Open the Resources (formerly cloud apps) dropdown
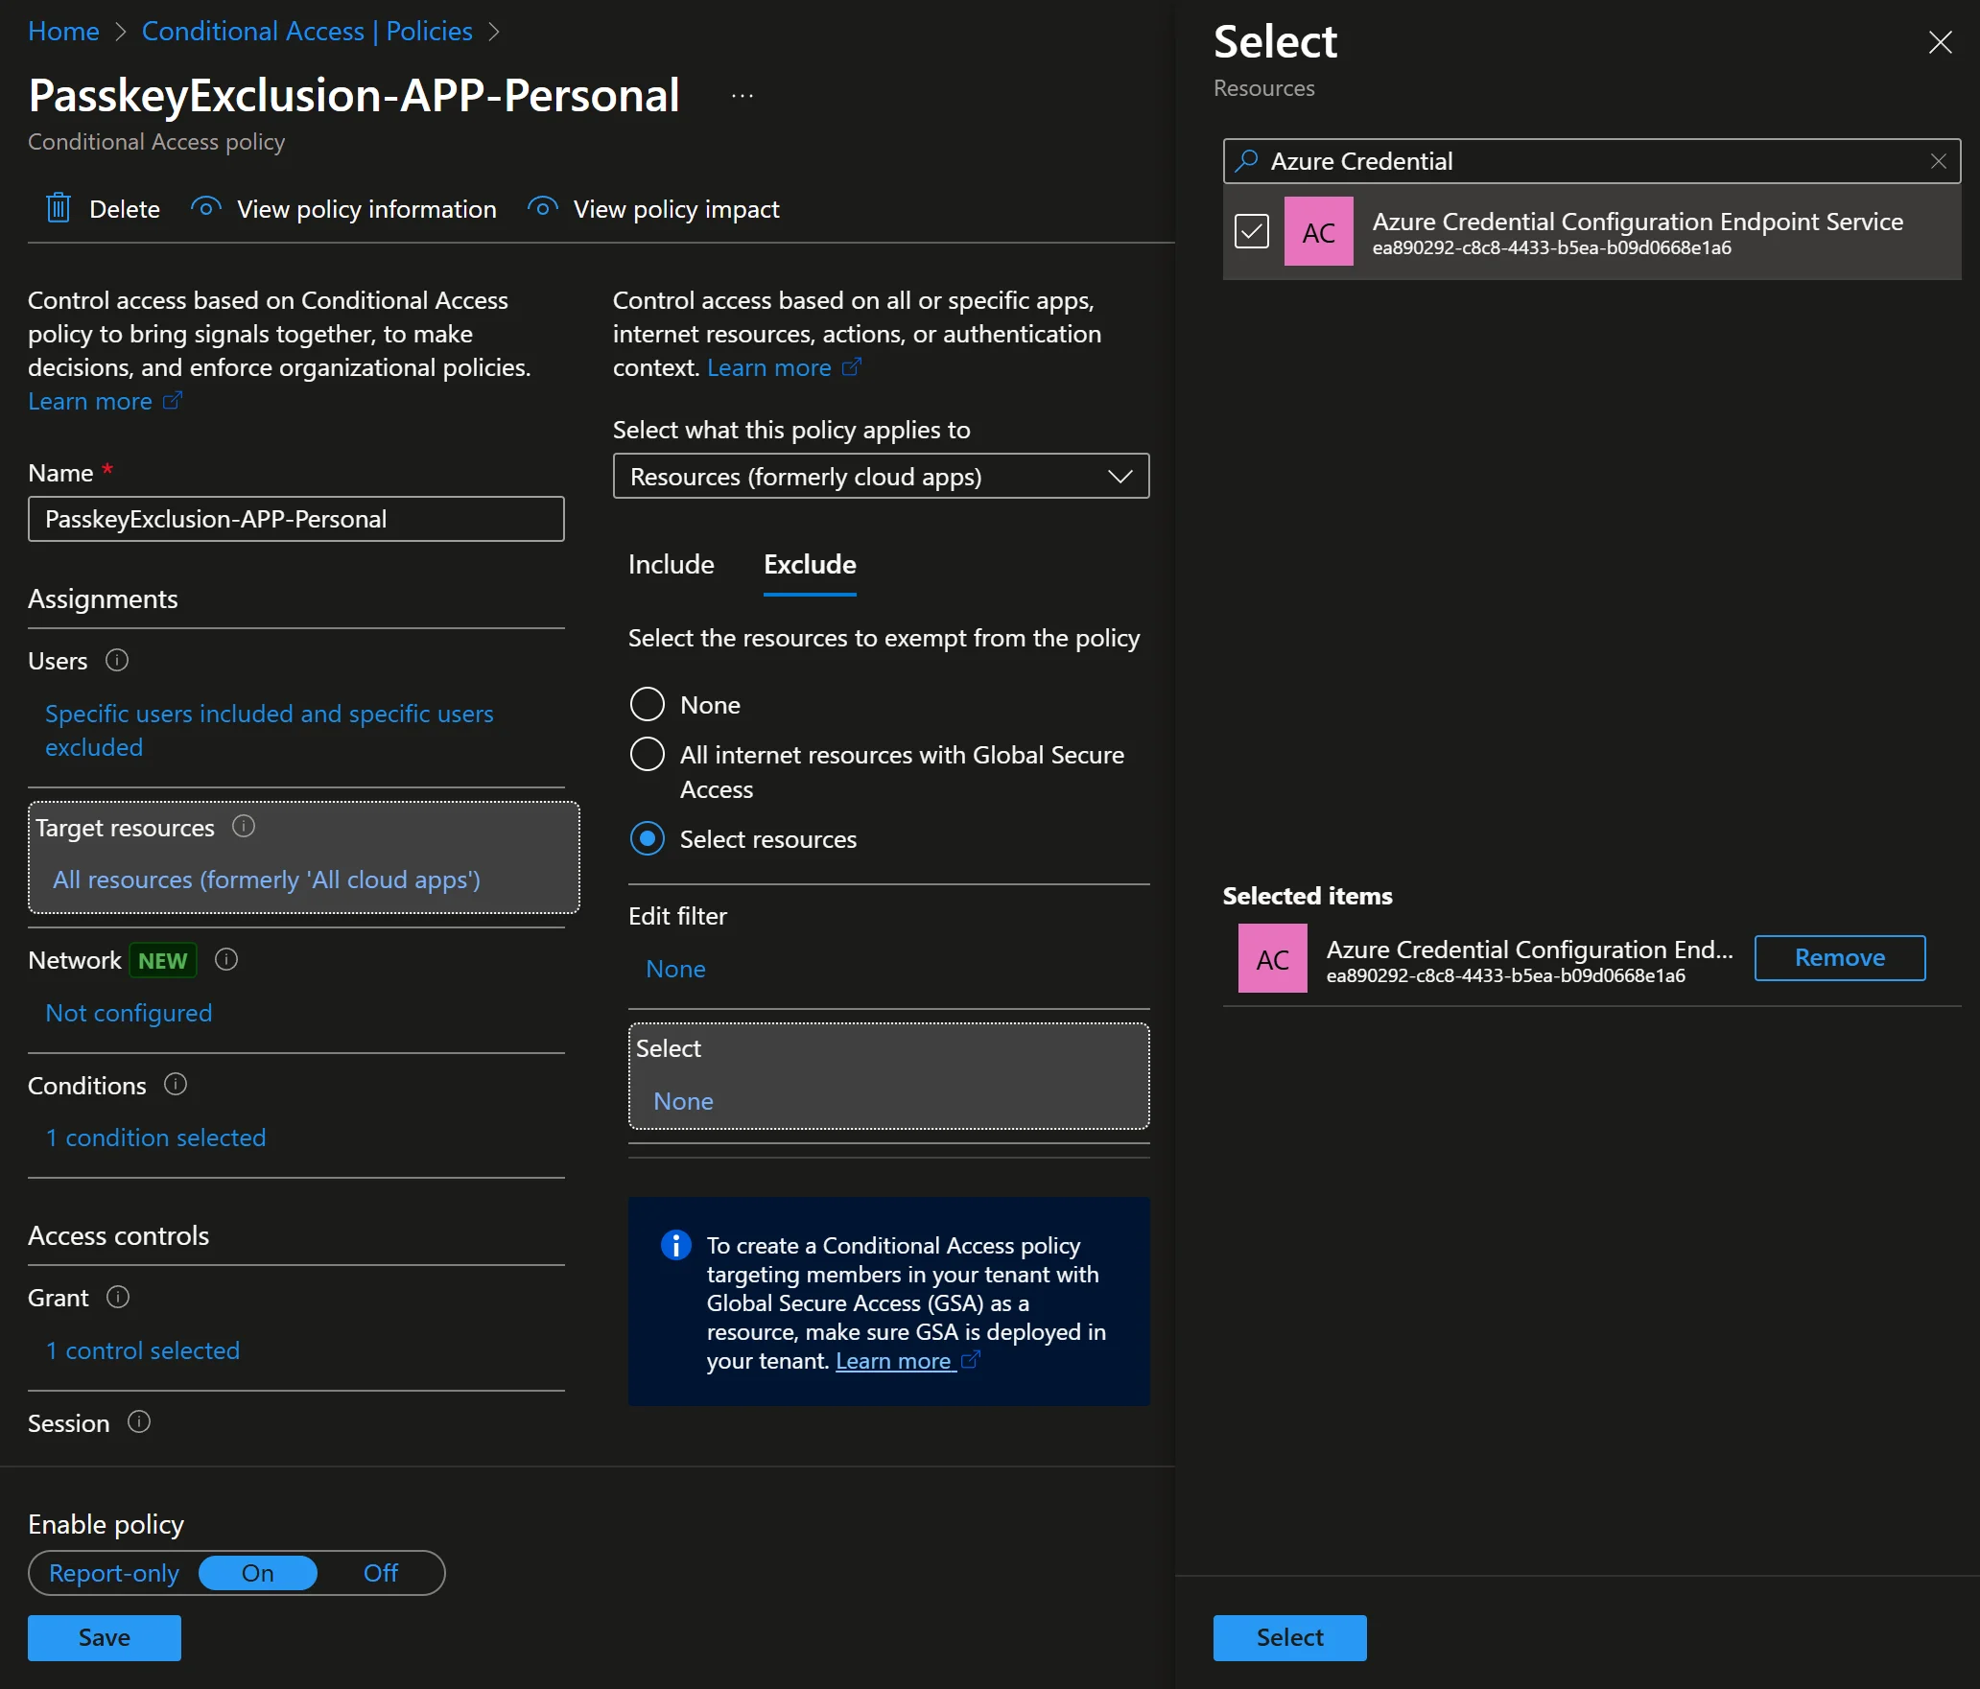 tap(881, 476)
